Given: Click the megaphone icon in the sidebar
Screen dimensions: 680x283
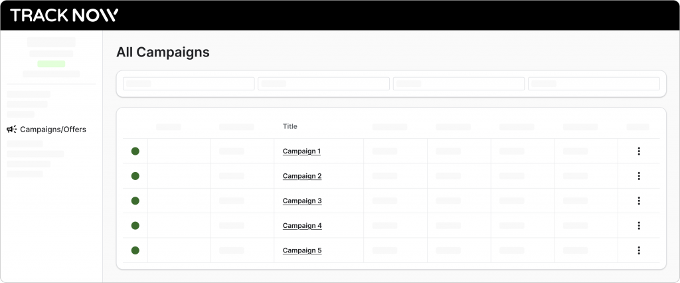Looking at the screenshot, I should [11, 130].
